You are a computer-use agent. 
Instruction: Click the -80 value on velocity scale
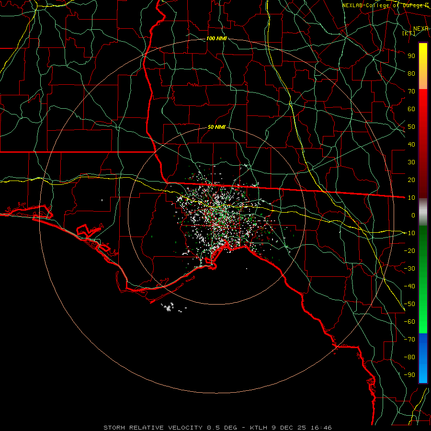(x=409, y=357)
